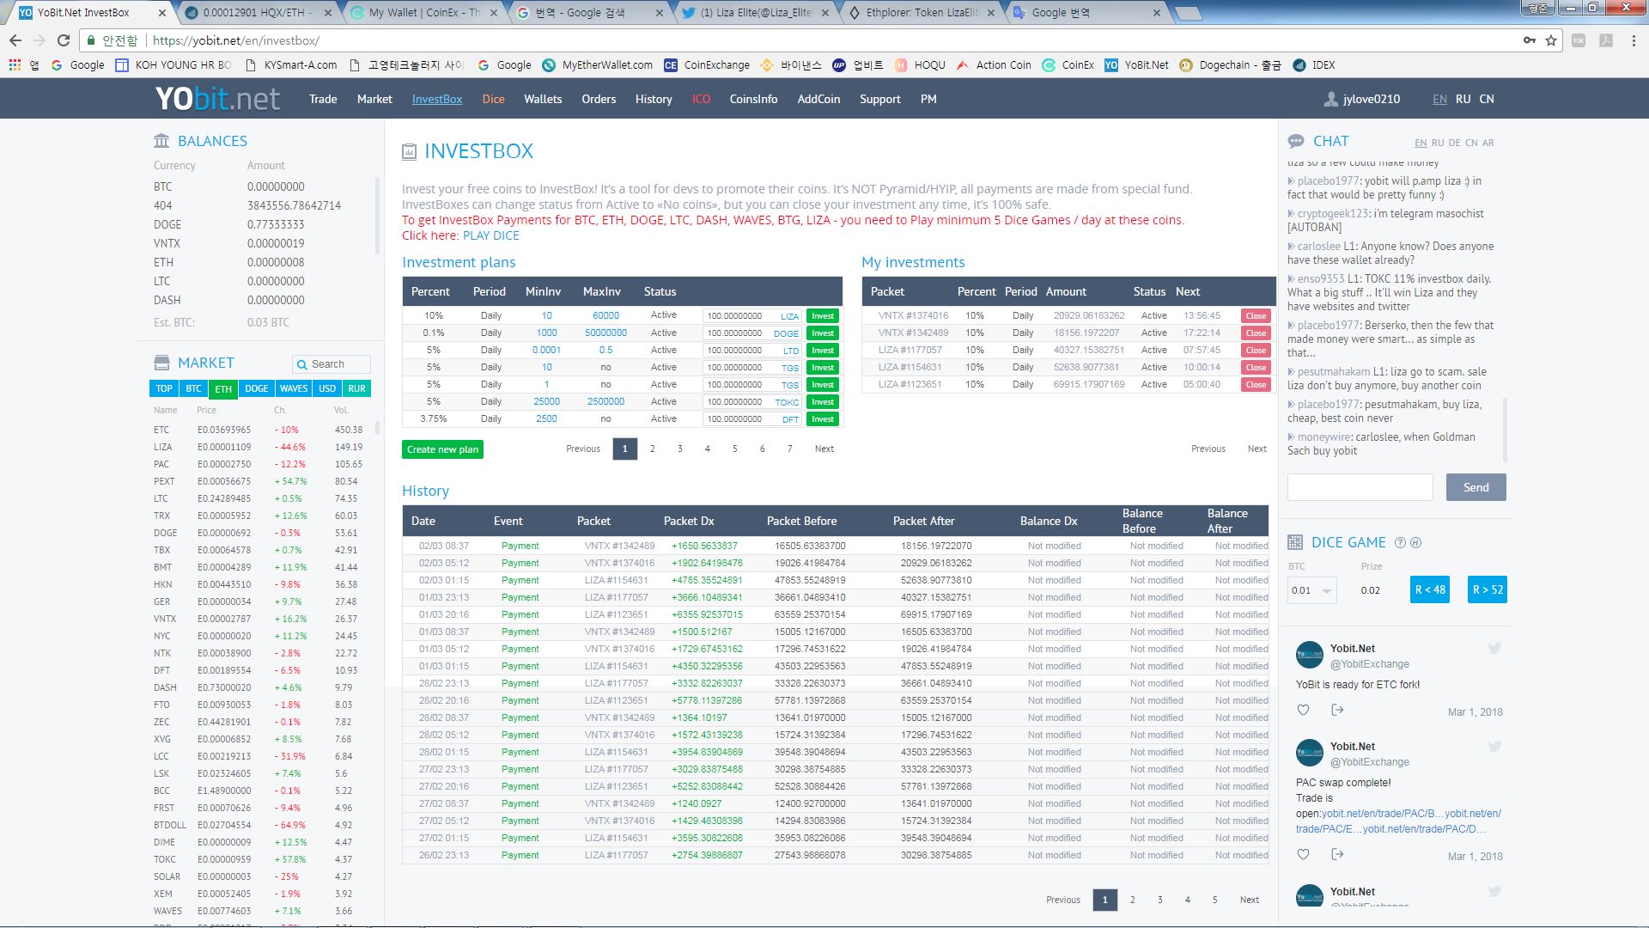Switch chat language to DE
Screen dimensions: 1649x928
[1454, 143]
